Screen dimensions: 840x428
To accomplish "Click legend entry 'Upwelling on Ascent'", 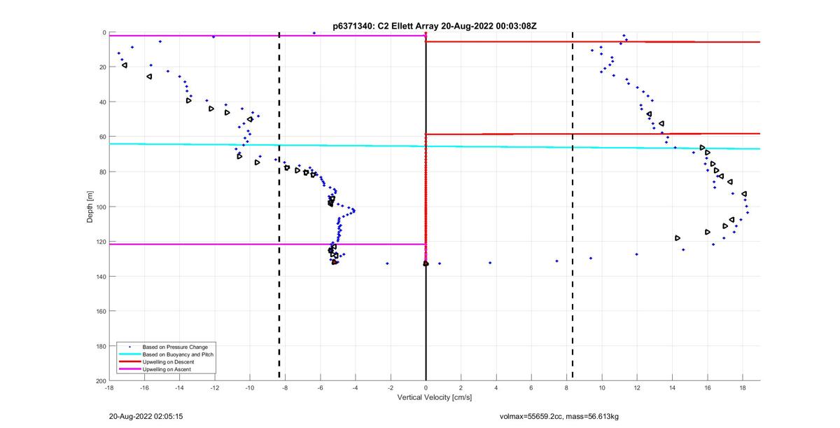I will (167, 369).
